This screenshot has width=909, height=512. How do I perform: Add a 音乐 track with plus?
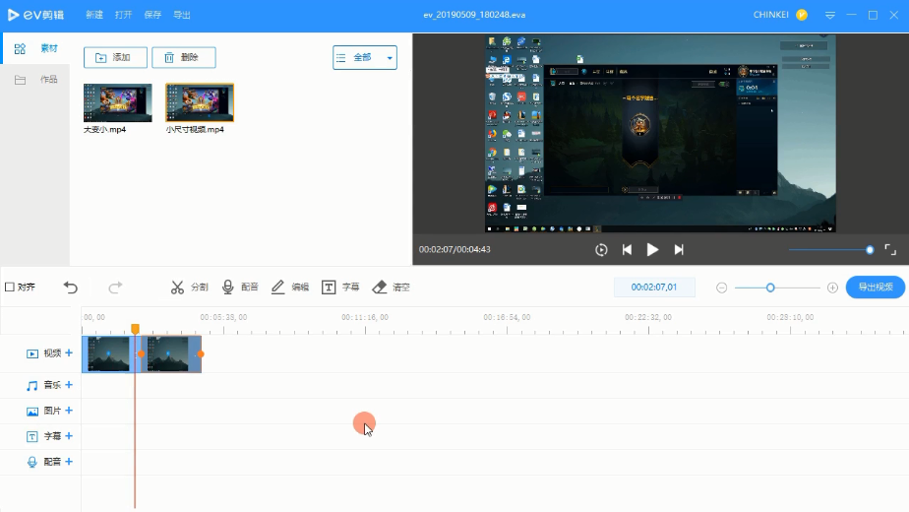(x=69, y=385)
